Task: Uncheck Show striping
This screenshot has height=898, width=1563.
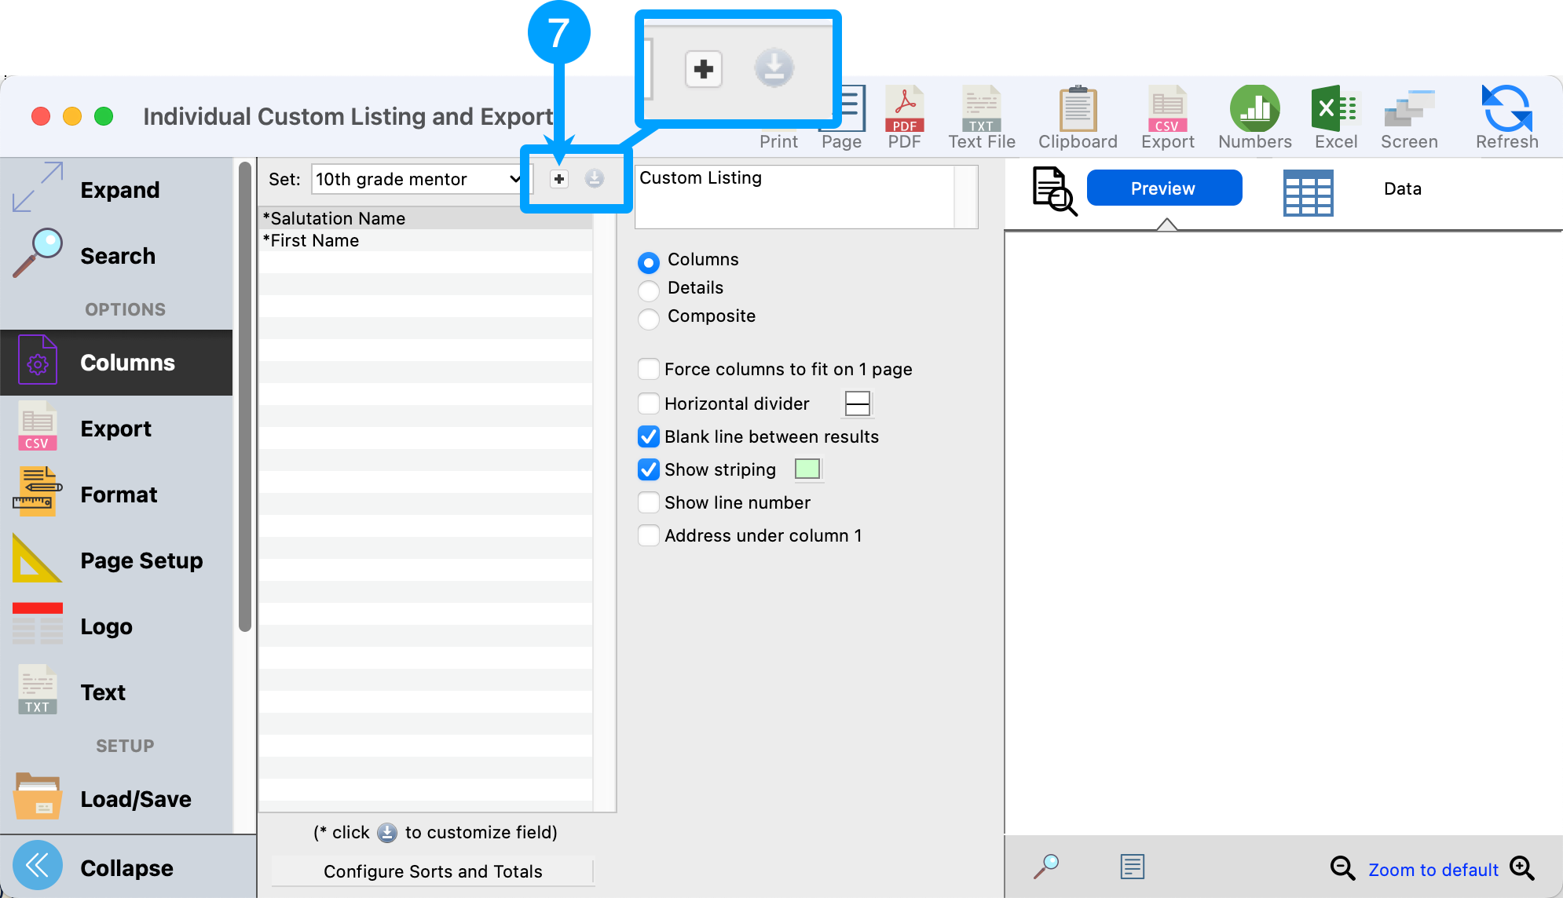Action: pos(649,469)
